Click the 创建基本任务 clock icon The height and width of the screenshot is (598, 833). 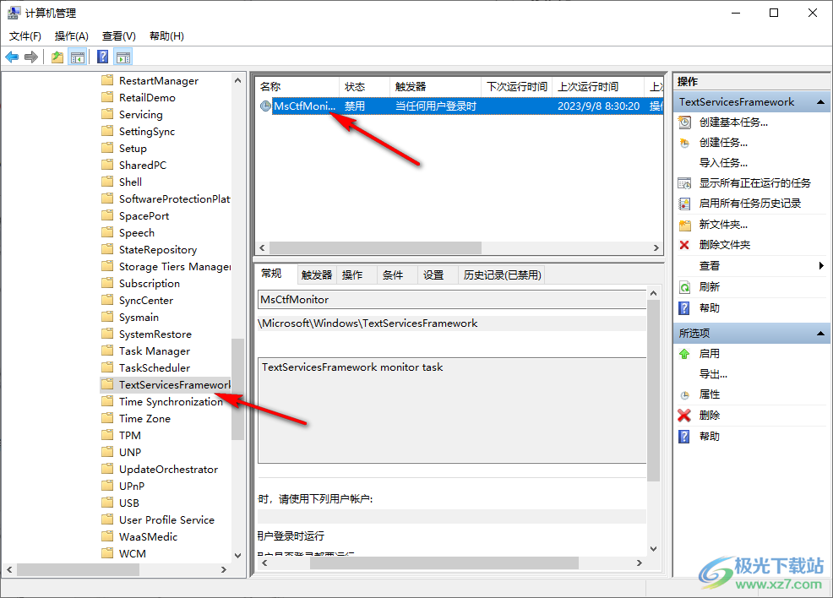point(685,122)
